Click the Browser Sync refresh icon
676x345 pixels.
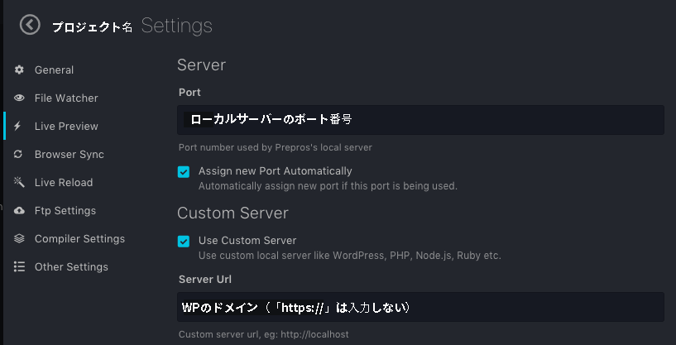tap(18, 154)
